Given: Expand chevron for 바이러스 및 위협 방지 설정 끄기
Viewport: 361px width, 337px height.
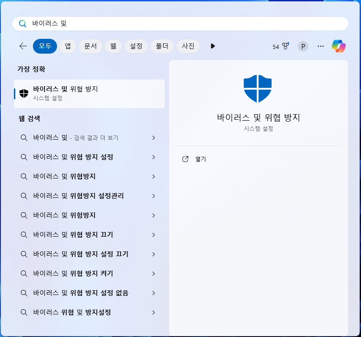Looking at the screenshot, I should click(x=153, y=254).
